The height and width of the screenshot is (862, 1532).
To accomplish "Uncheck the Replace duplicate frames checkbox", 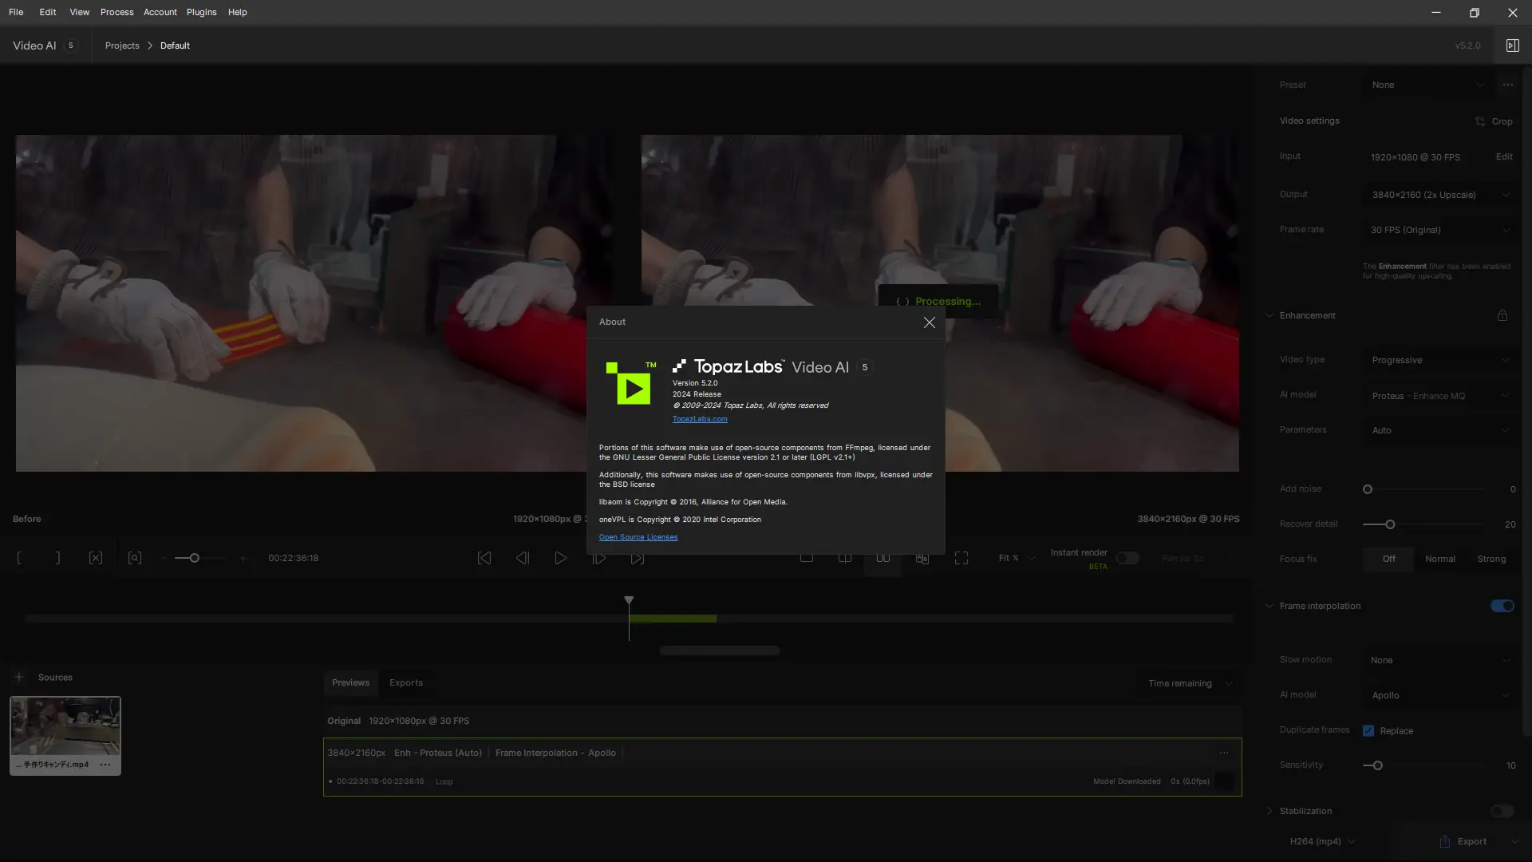I will [1368, 731].
